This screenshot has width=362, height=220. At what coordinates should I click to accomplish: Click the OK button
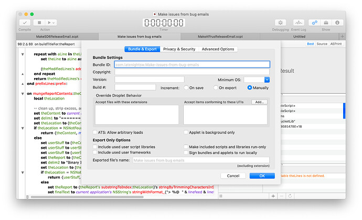[x=262, y=175]
